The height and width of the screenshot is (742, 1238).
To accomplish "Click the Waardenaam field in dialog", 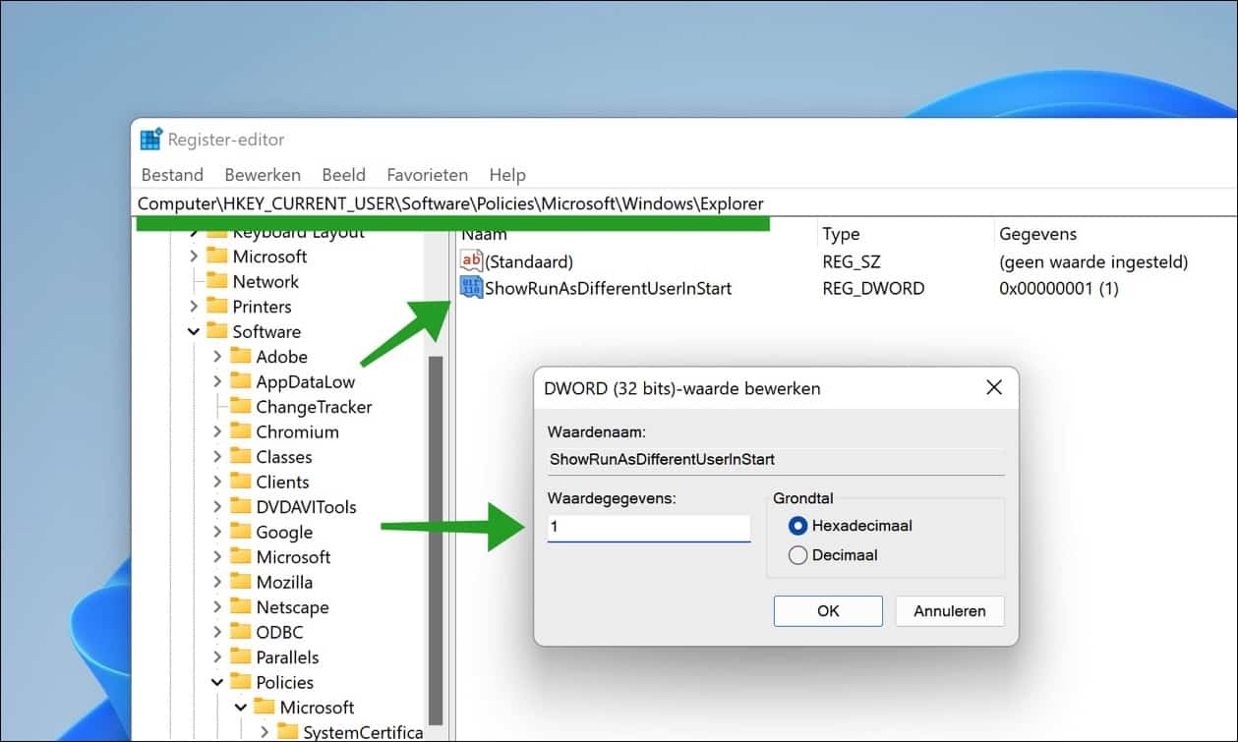I will tap(777, 460).
